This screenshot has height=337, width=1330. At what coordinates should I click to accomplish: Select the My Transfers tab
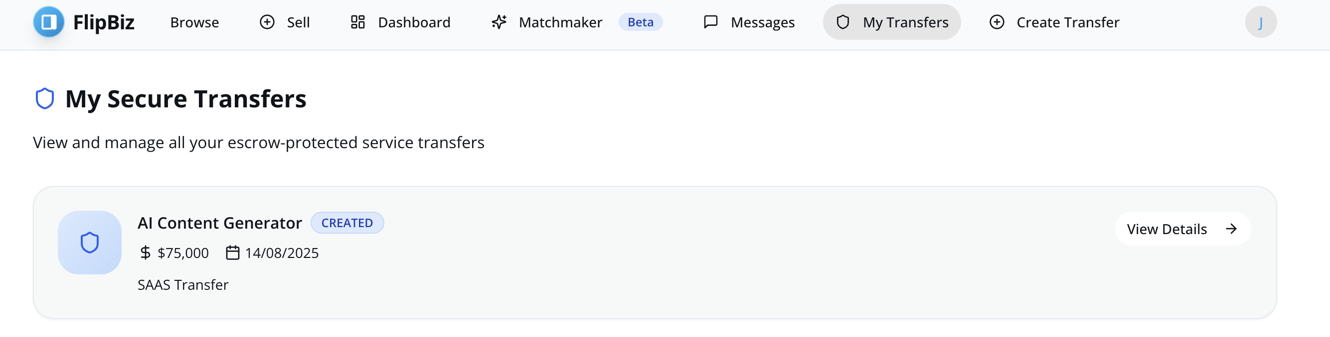tap(892, 22)
